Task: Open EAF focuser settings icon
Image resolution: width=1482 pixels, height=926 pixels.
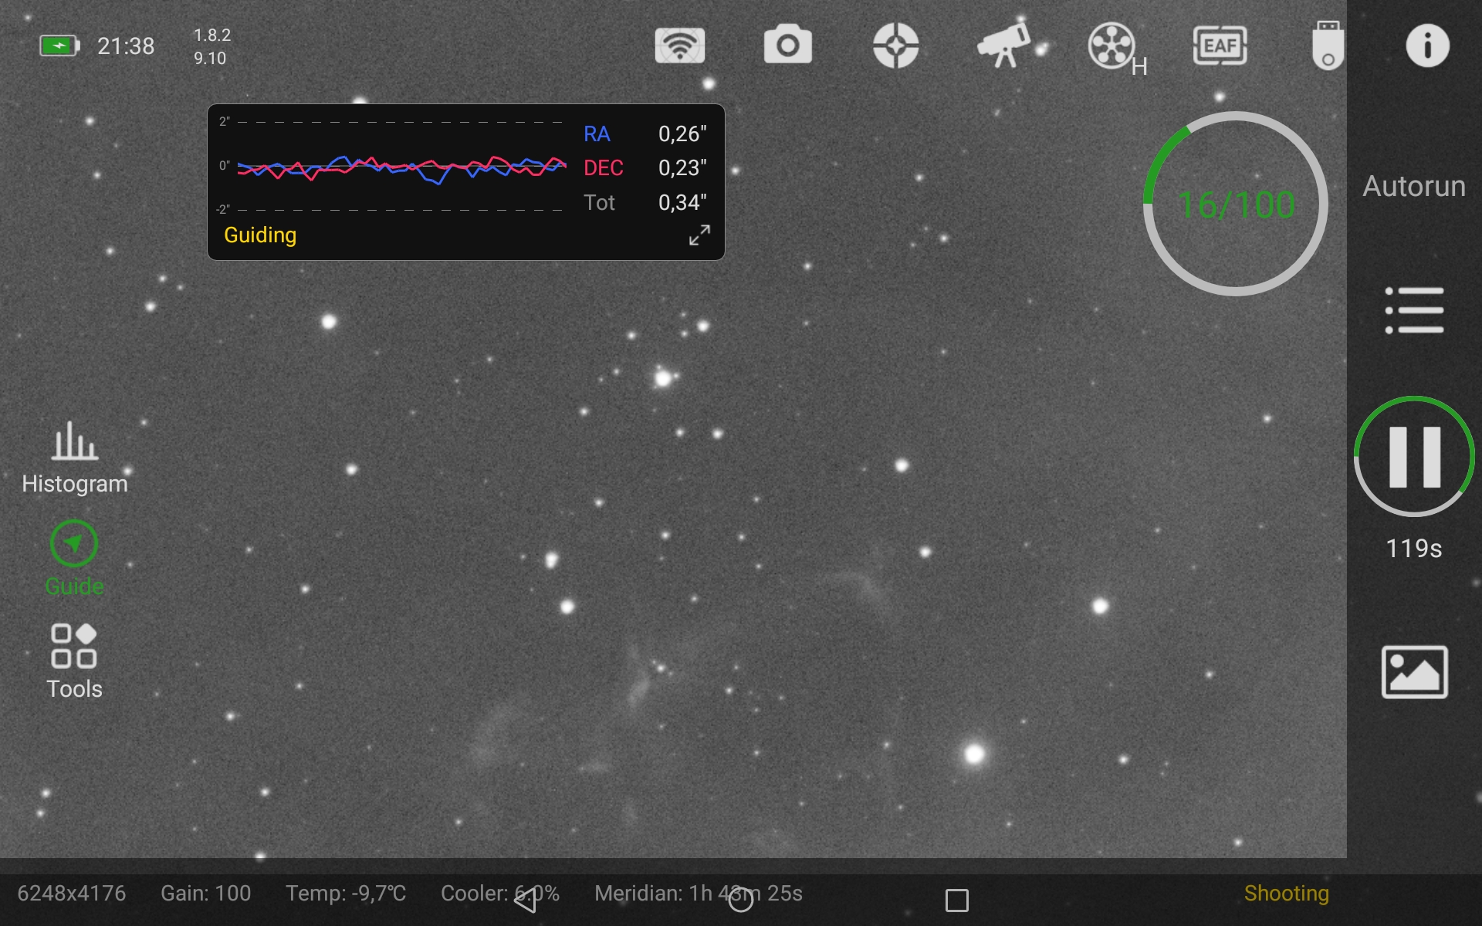Action: 1220,46
